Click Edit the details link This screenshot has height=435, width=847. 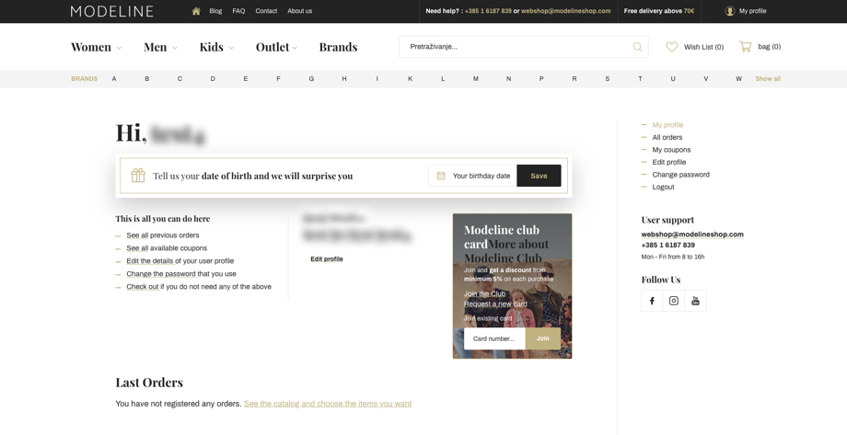tap(150, 261)
